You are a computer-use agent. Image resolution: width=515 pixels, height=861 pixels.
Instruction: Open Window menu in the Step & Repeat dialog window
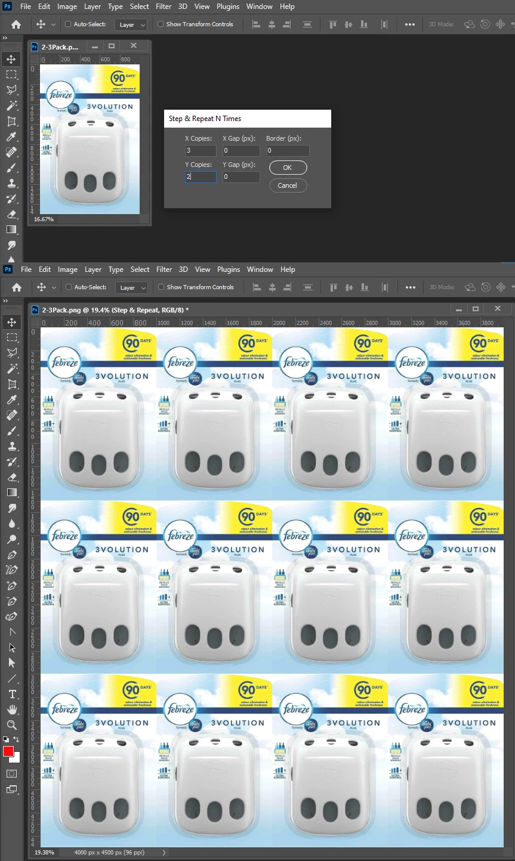(x=260, y=7)
